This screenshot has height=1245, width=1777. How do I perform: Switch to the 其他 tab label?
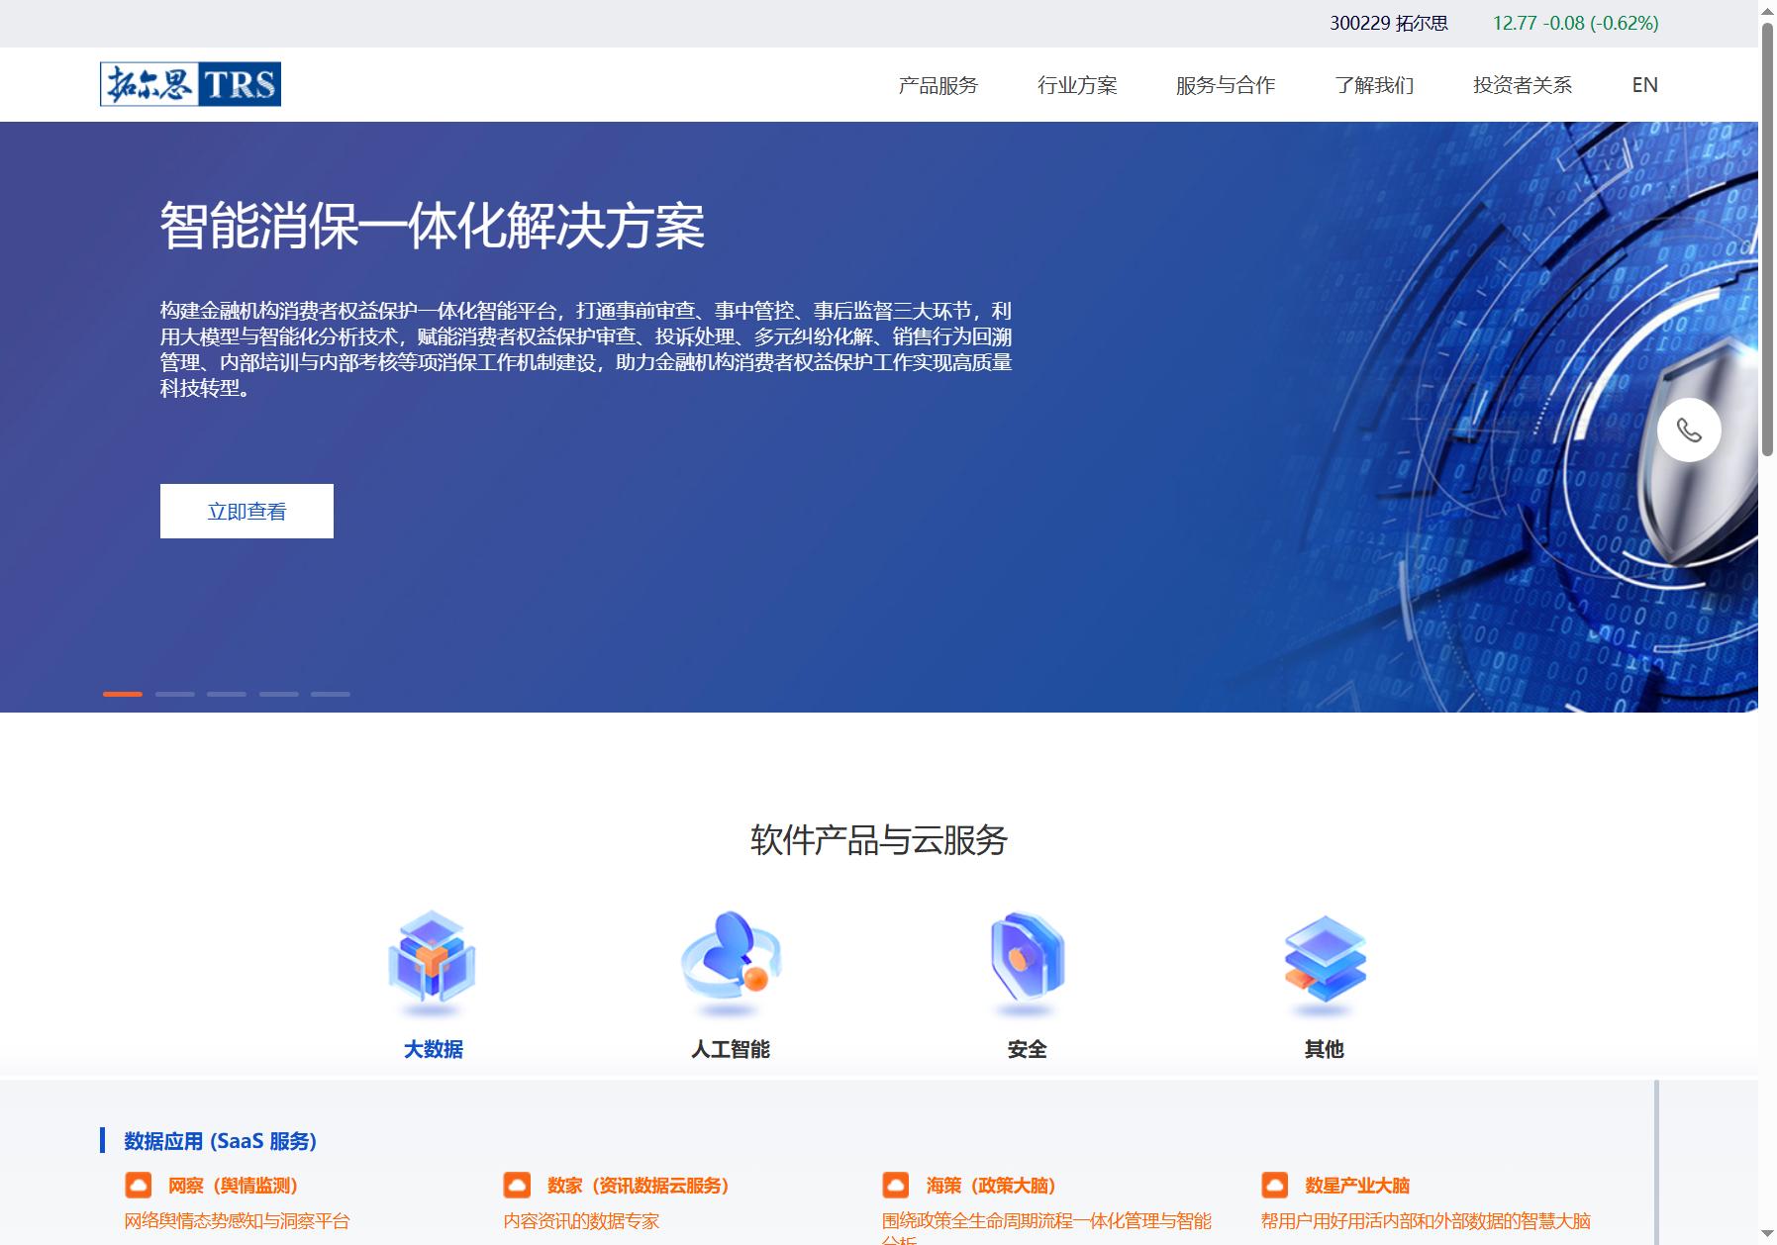(1325, 1049)
